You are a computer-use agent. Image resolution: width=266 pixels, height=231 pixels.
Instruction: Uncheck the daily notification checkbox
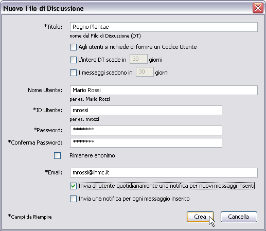pyautogui.click(x=73, y=186)
